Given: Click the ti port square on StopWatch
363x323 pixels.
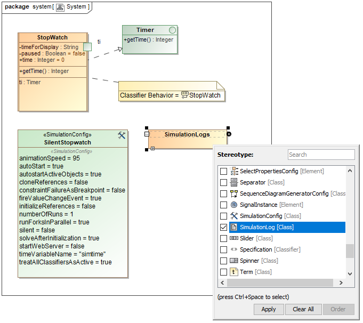Looking at the screenshot, I should point(87,47).
